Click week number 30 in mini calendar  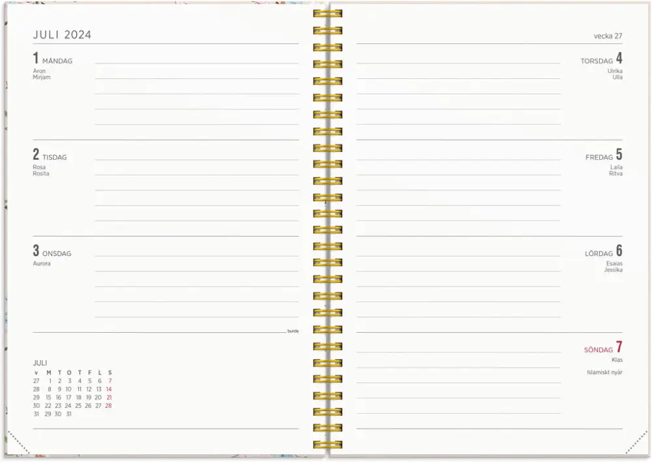36,406
